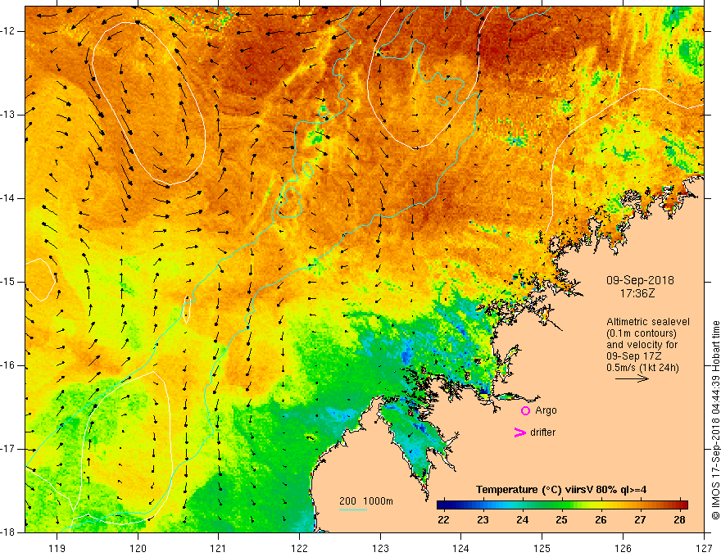Click the color bar value 24
The image size is (721, 557).
tap(523, 520)
